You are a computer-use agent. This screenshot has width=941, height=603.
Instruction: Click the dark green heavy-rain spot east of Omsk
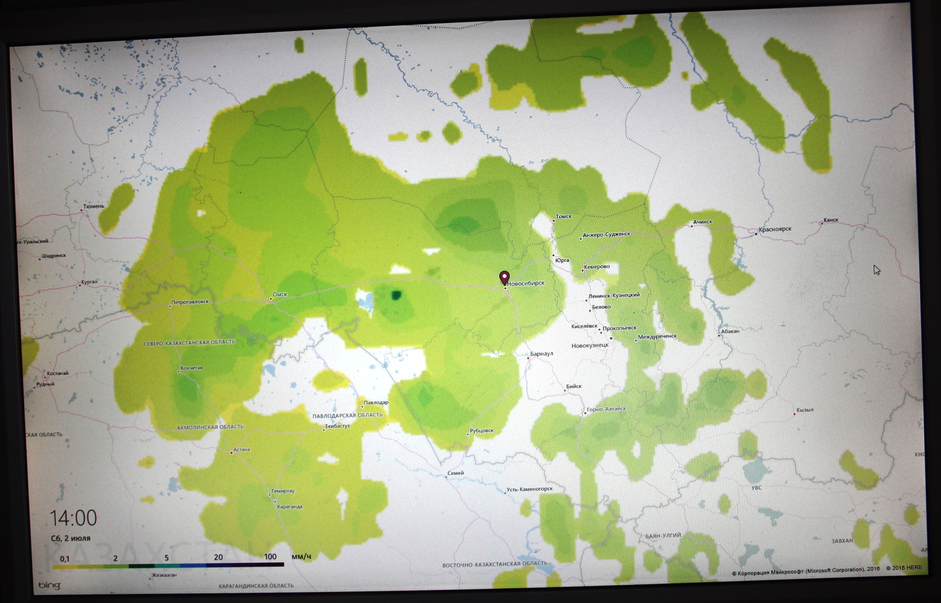397,295
